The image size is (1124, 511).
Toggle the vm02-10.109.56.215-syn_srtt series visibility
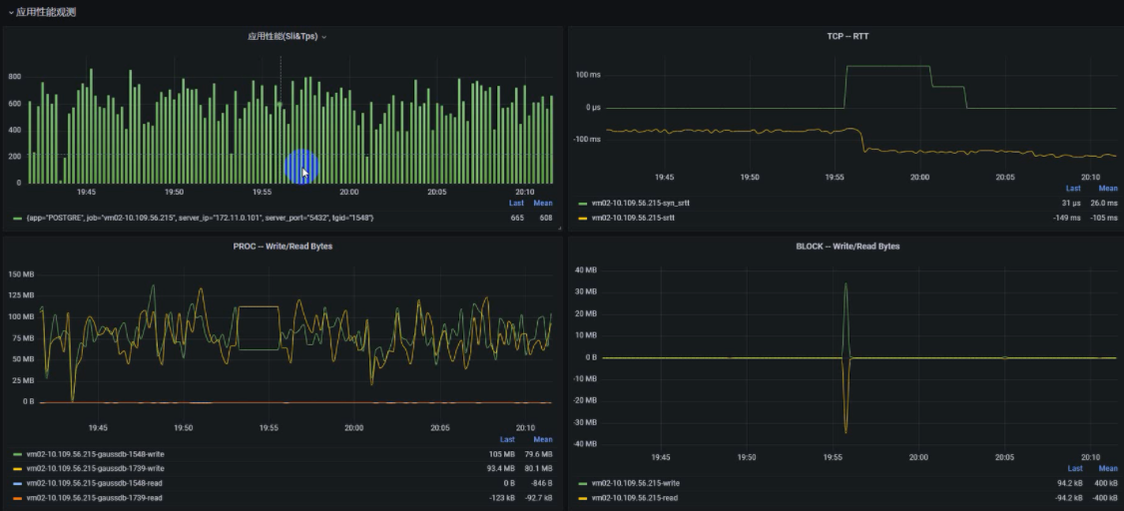click(x=641, y=203)
